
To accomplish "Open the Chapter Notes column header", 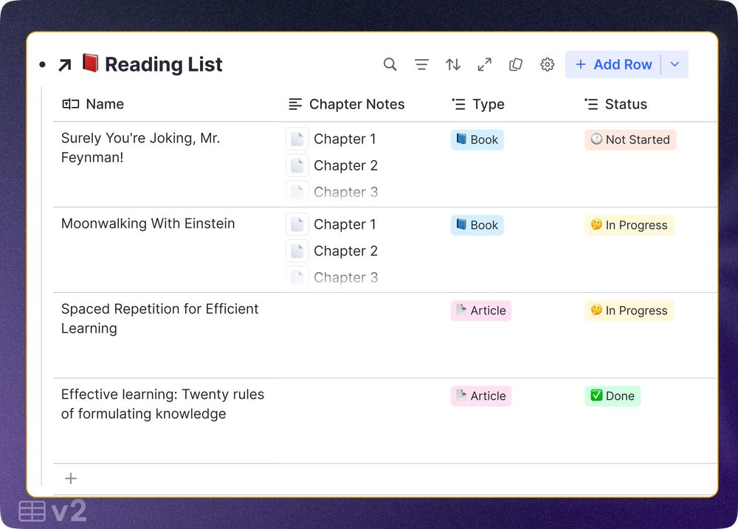I will click(x=346, y=104).
